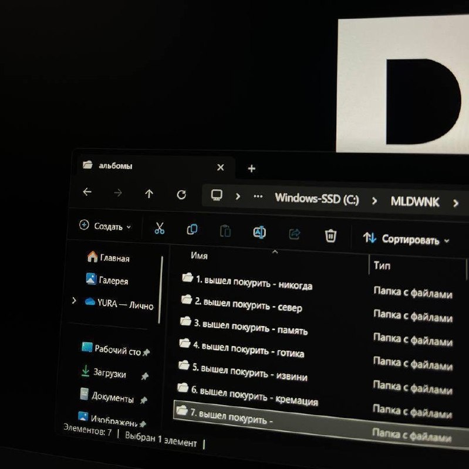Open the Создать dropdown menu
The height and width of the screenshot is (469, 469).
105,226
